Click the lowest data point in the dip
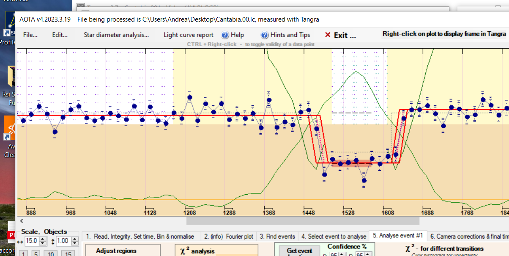 [364, 181]
